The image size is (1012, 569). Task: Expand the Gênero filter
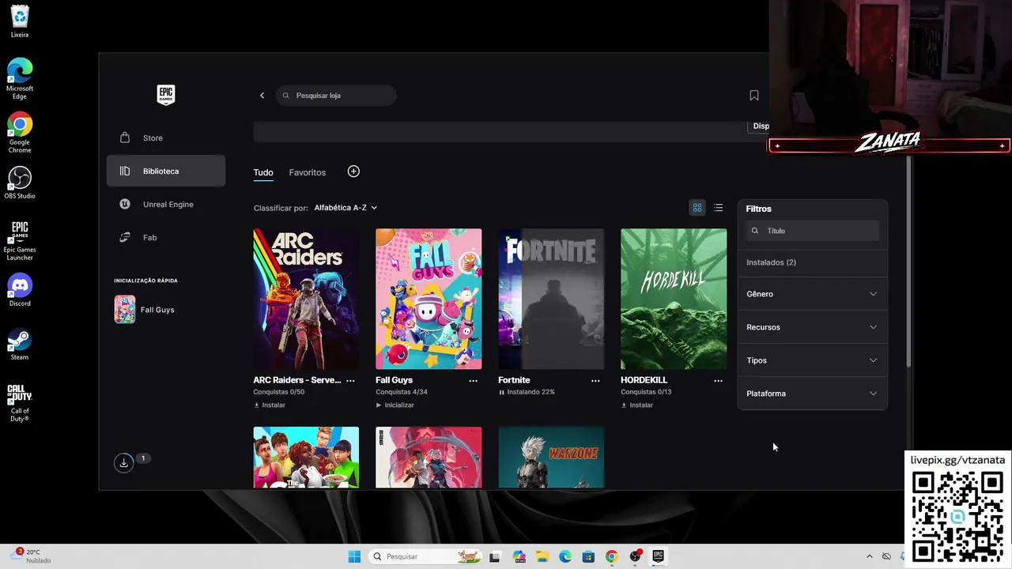click(x=812, y=294)
